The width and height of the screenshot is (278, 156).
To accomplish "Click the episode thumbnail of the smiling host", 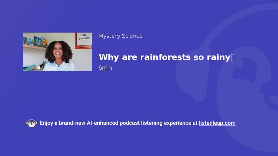I will [x=57, y=52].
